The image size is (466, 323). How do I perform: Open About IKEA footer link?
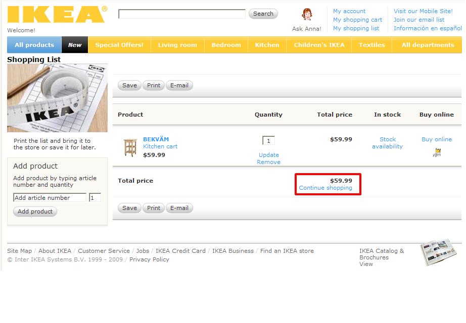coord(55,251)
